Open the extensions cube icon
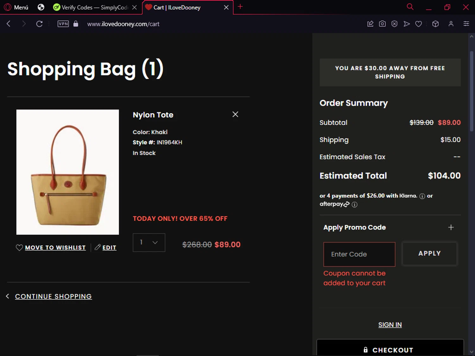The height and width of the screenshot is (356, 475). point(435,24)
